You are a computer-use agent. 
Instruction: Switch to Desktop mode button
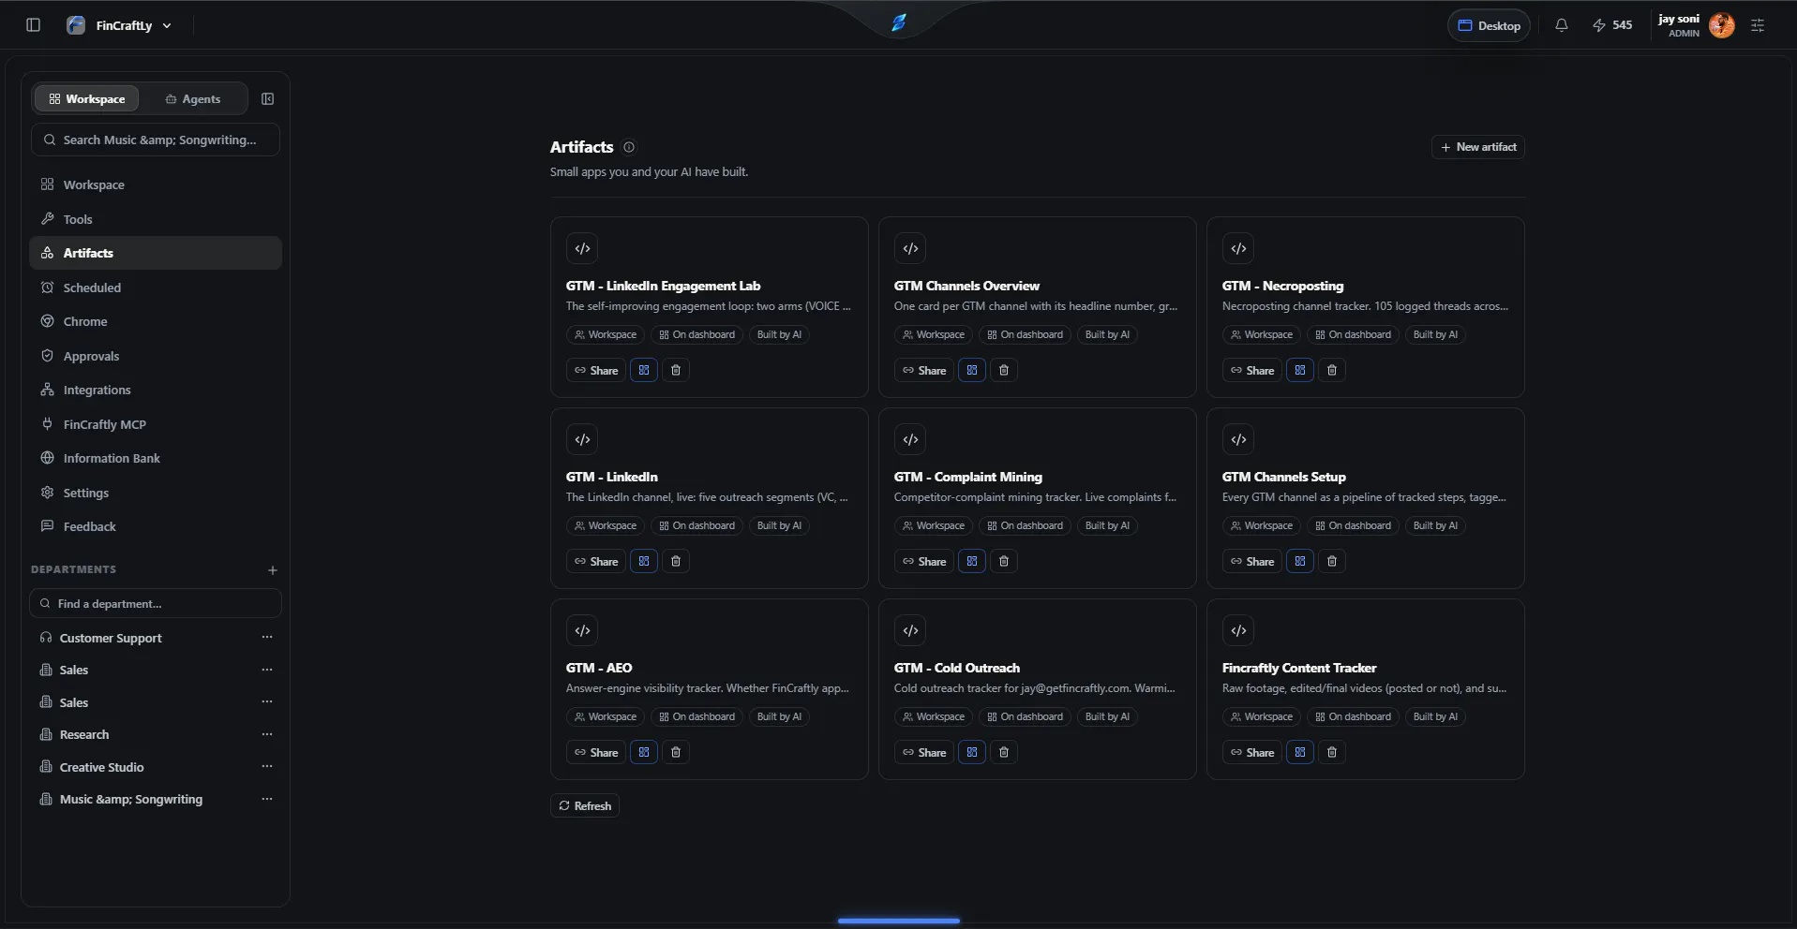pos(1489,25)
